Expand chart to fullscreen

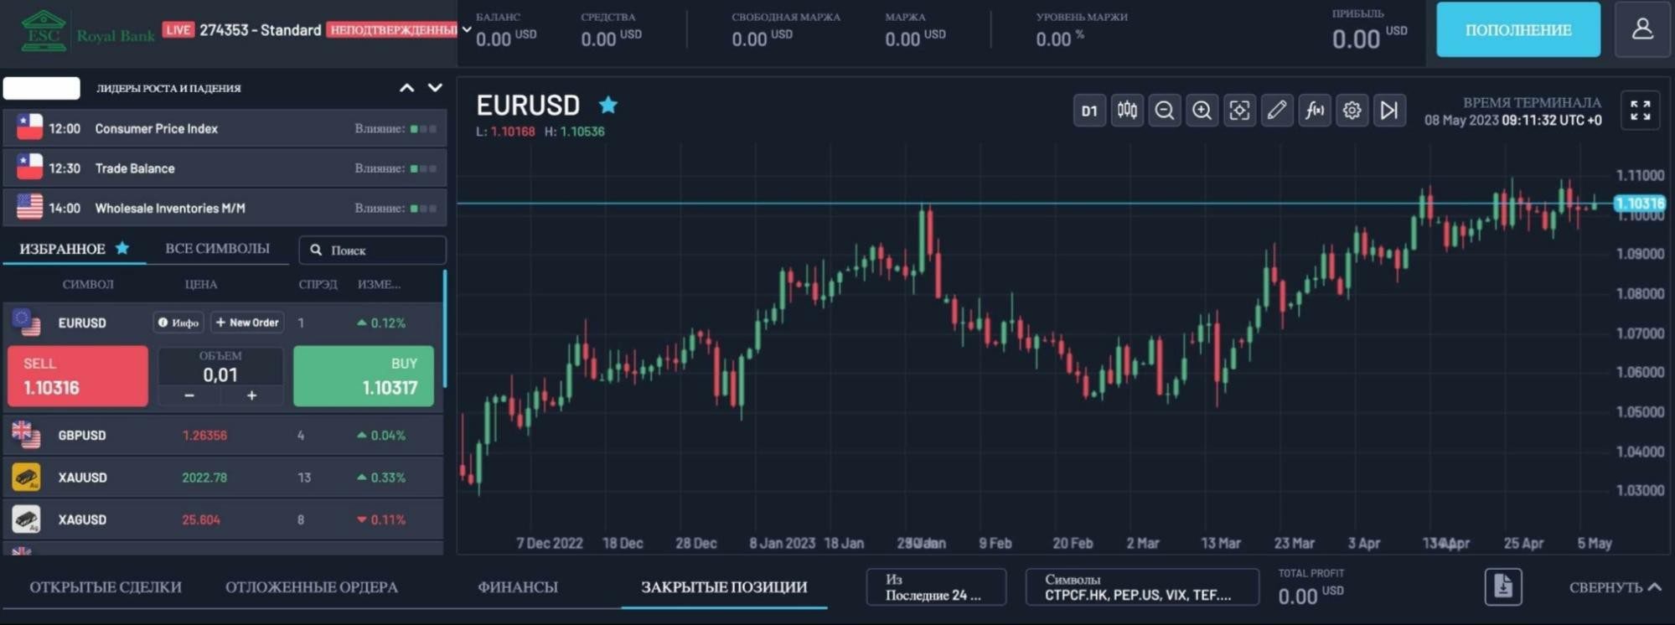coord(1640,111)
